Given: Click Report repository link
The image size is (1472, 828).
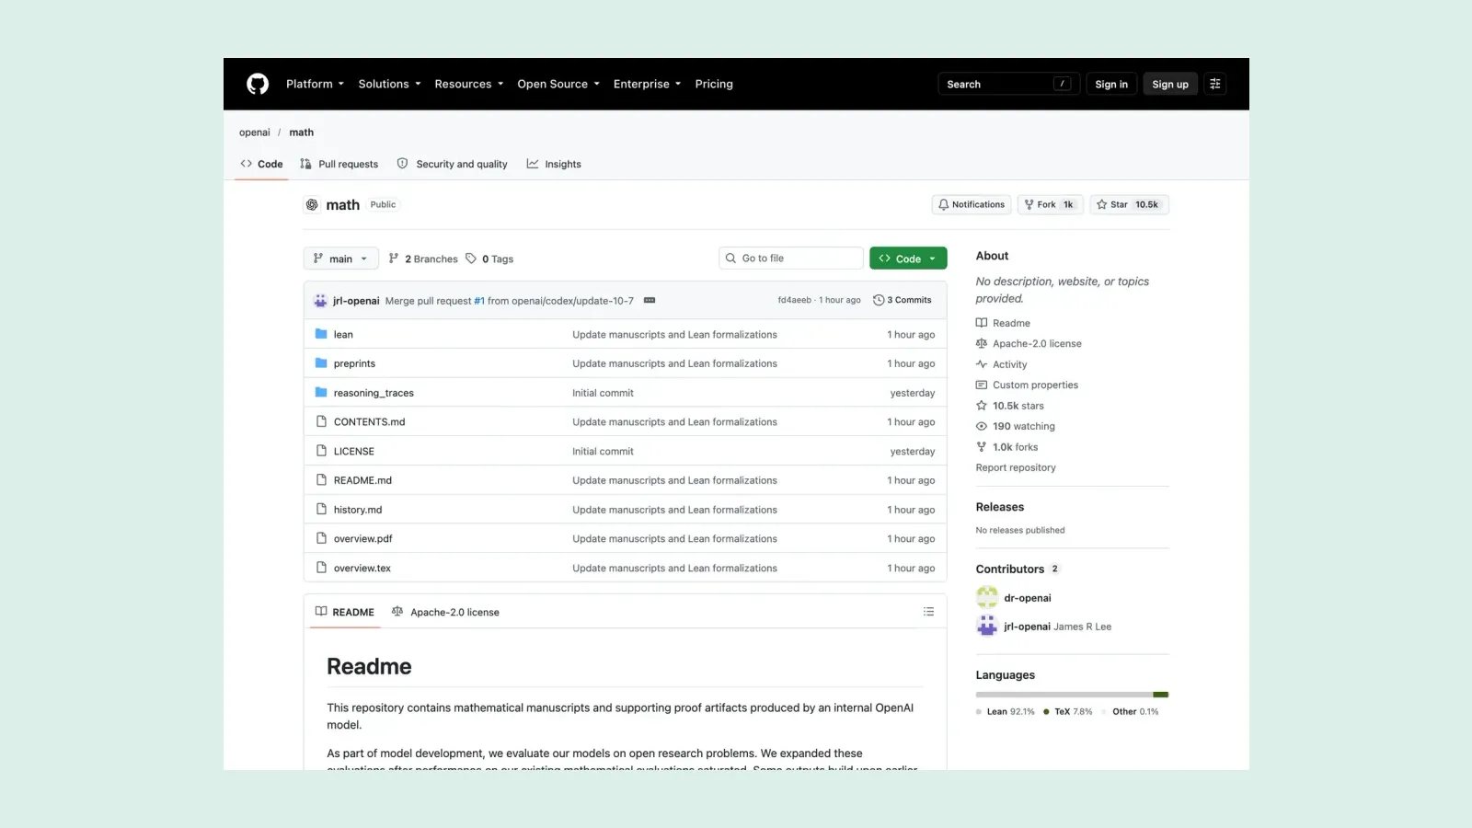Looking at the screenshot, I should coord(1016,467).
